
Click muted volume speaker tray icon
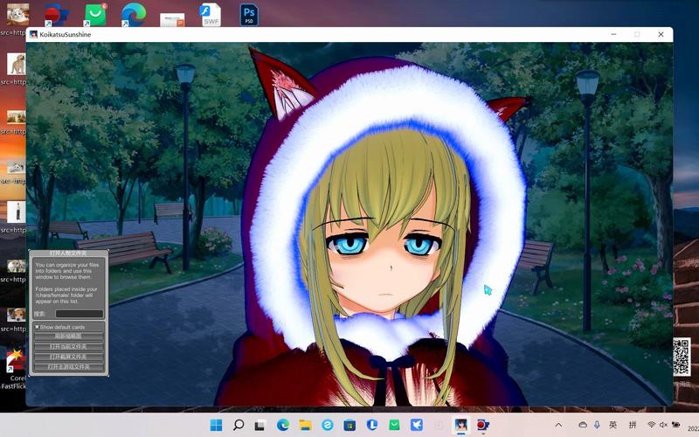point(663,425)
